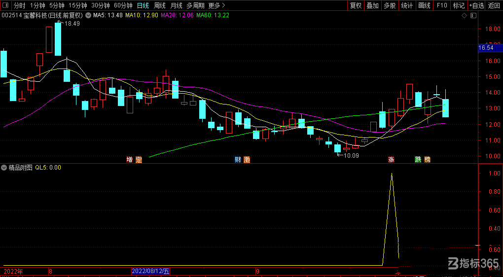Viewport: 503px width, 277px height.
Task: Click the 002514 宝馨科技 stock title
Action: (x=43, y=15)
